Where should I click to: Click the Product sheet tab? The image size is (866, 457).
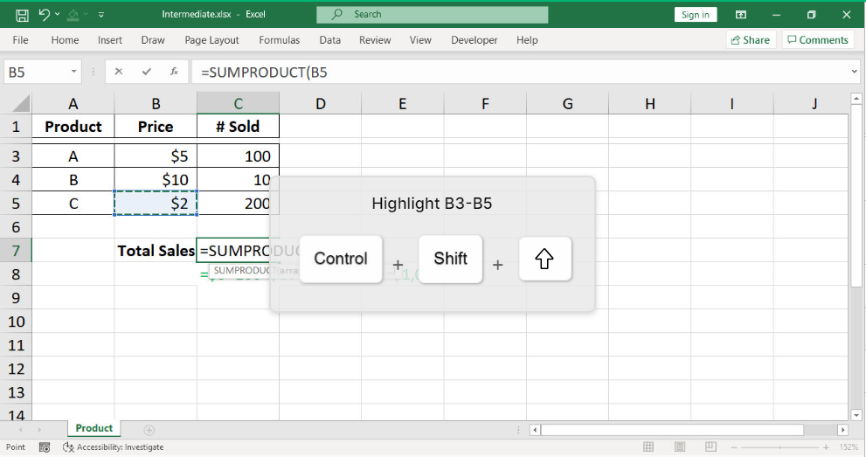click(x=94, y=428)
